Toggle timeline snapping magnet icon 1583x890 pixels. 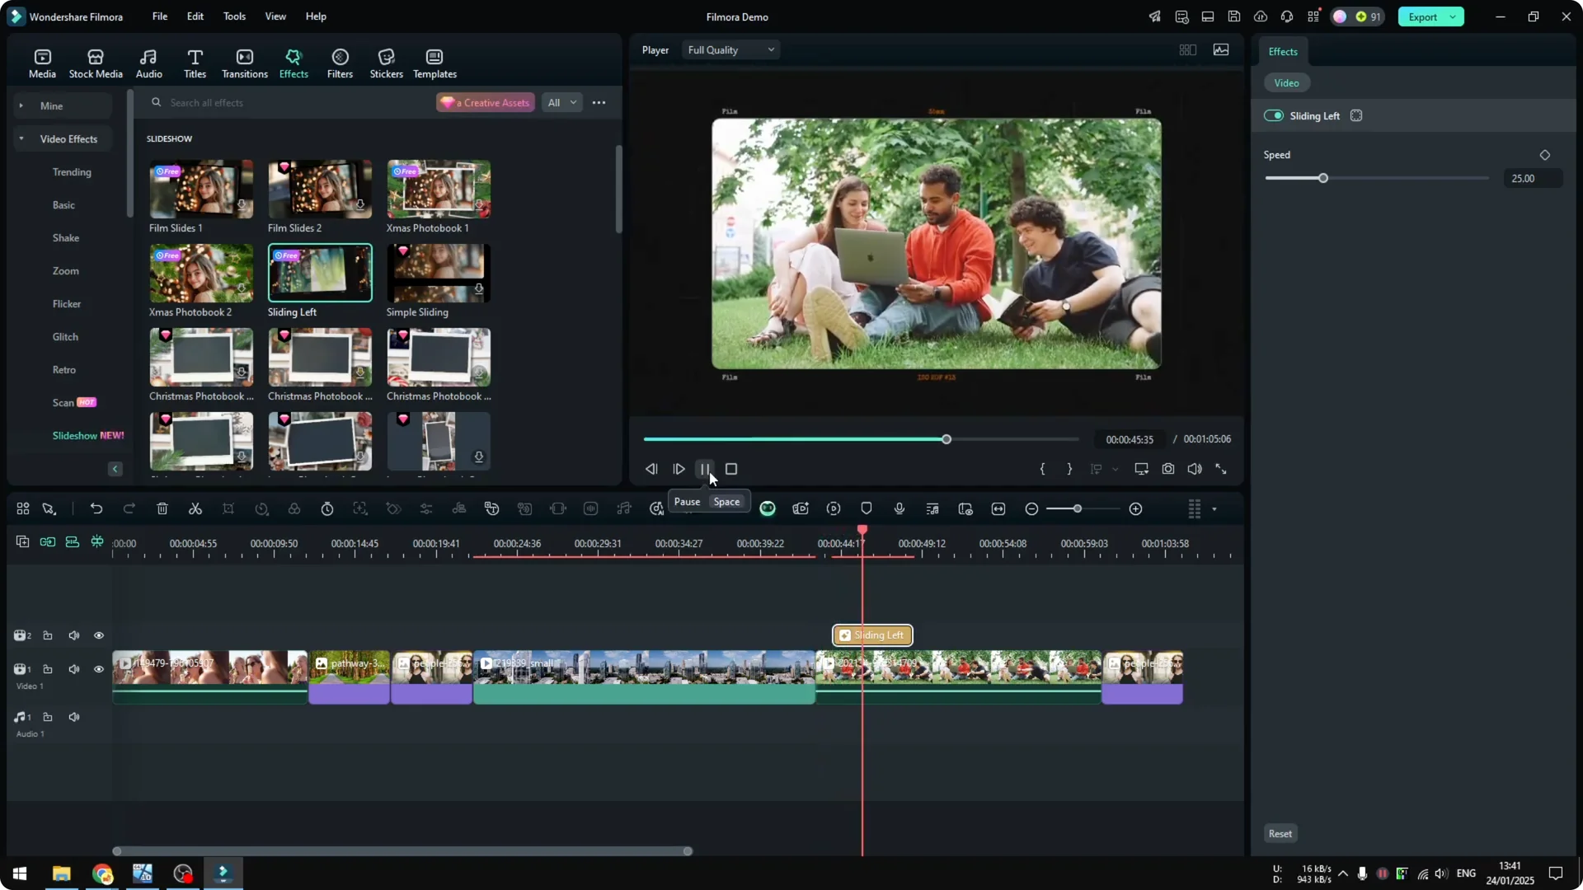(x=97, y=541)
